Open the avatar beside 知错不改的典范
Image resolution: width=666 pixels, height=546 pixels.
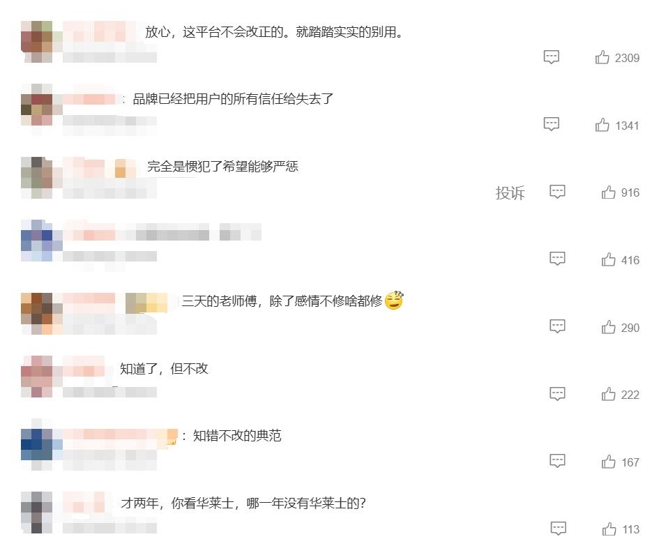(x=36, y=444)
